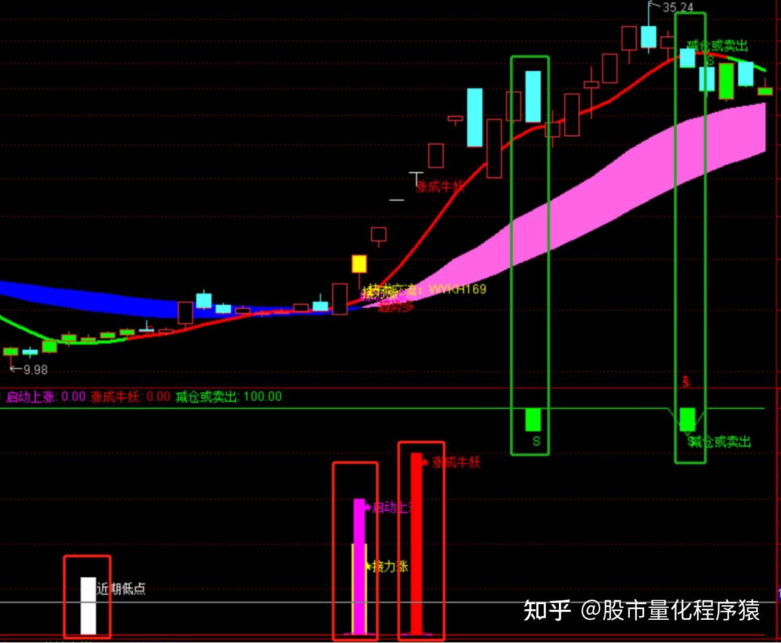Select the yellow candlestick on the main chart
Screen dimensions: 781x643
click(x=359, y=264)
